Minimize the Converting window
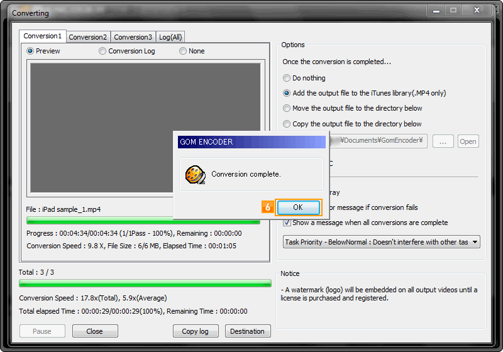Screen dimensions: 503x352 coord(436,11)
